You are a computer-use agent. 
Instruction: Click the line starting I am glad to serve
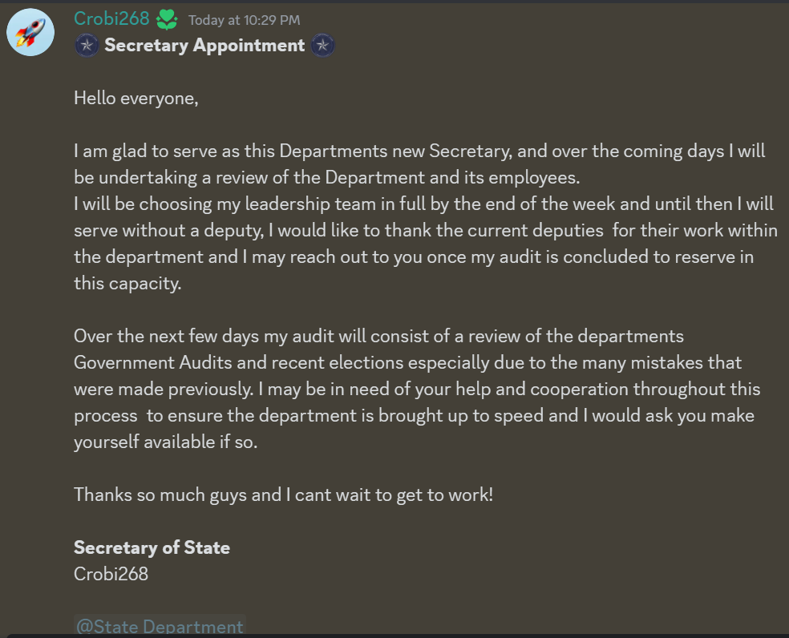(x=419, y=151)
